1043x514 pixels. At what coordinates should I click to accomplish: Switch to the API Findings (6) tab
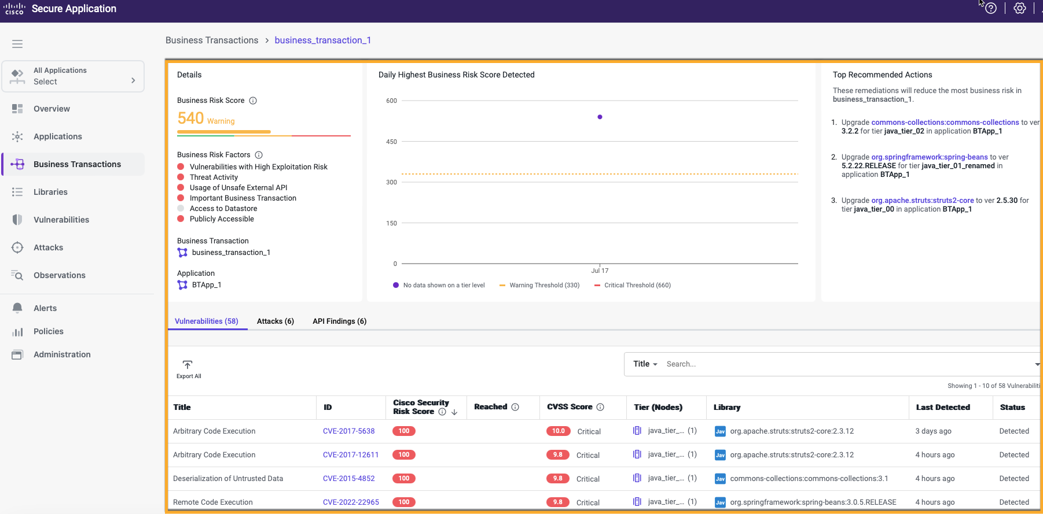coord(340,321)
